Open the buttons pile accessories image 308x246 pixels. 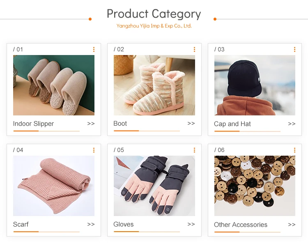coord(255,186)
